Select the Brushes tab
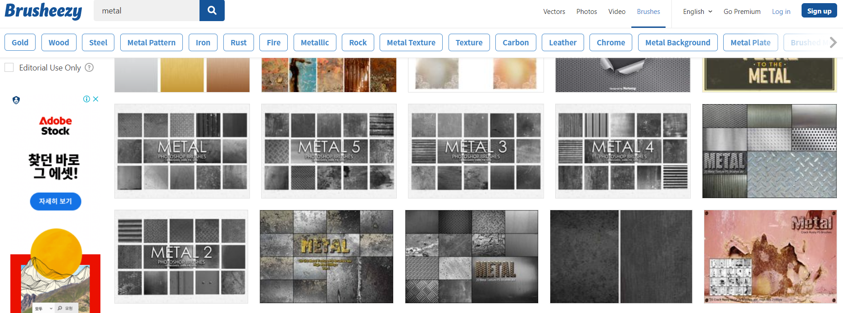This screenshot has width=843, height=313. click(x=648, y=12)
